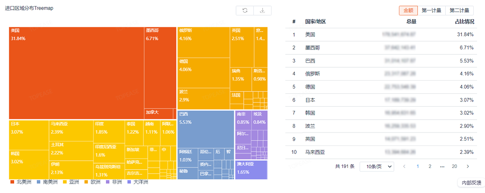Toggle 亚洲 legend series
The height and width of the screenshot is (193, 485).
pos(71,183)
